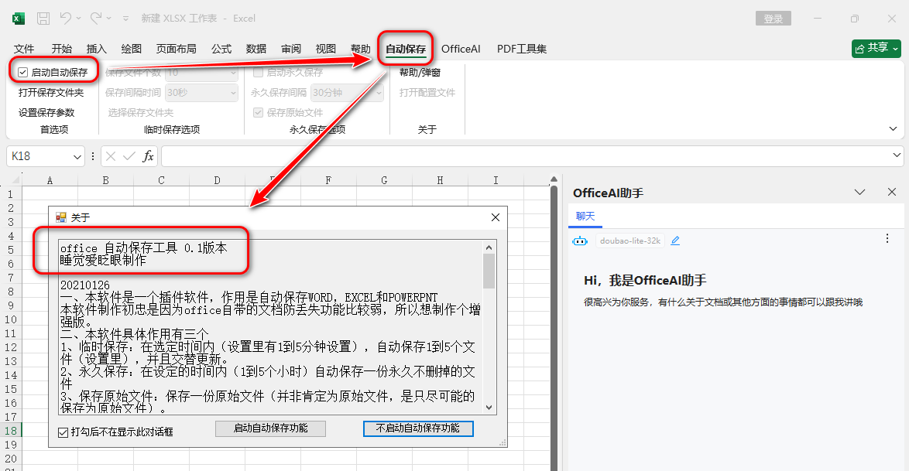
Task: Click 帮助/弹窗 in the ribbon
Action: click(x=420, y=73)
